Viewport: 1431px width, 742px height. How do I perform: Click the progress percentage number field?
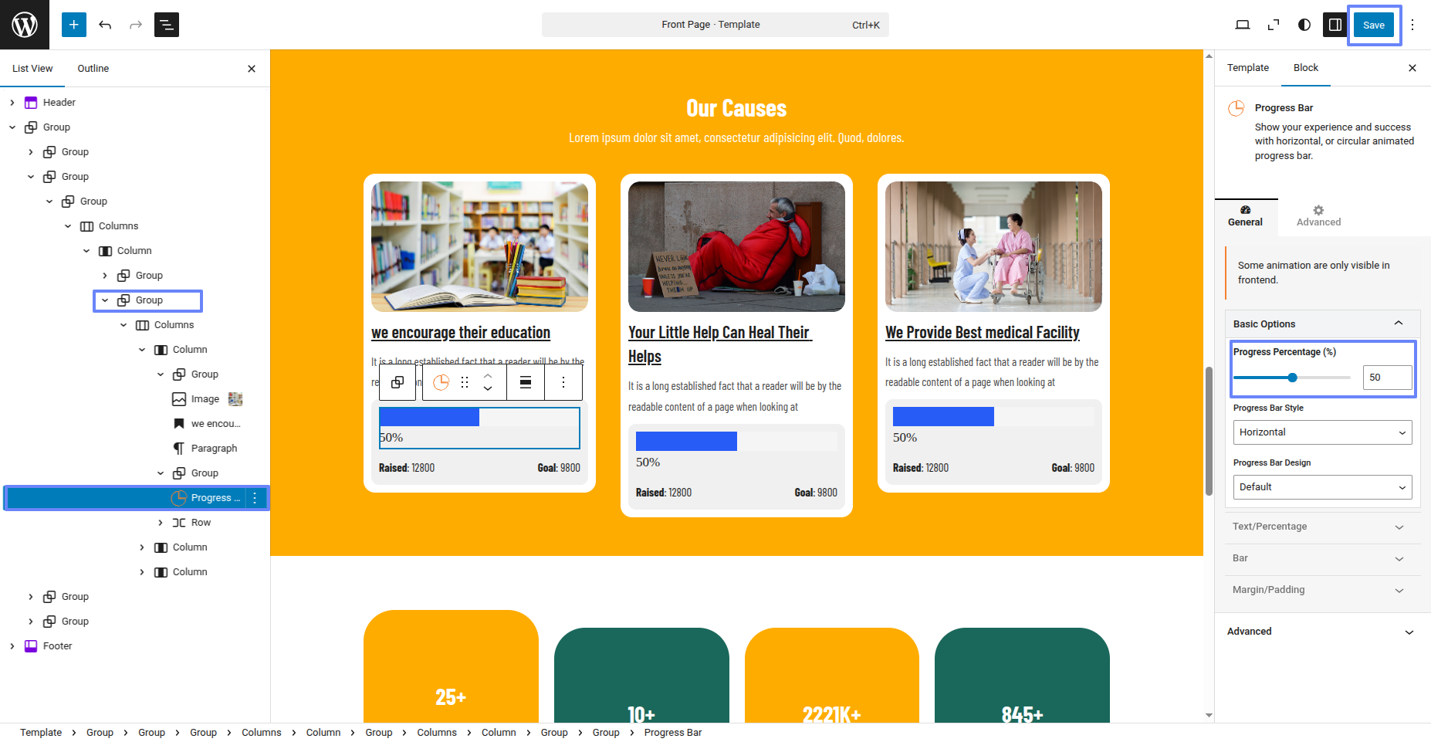1386,378
